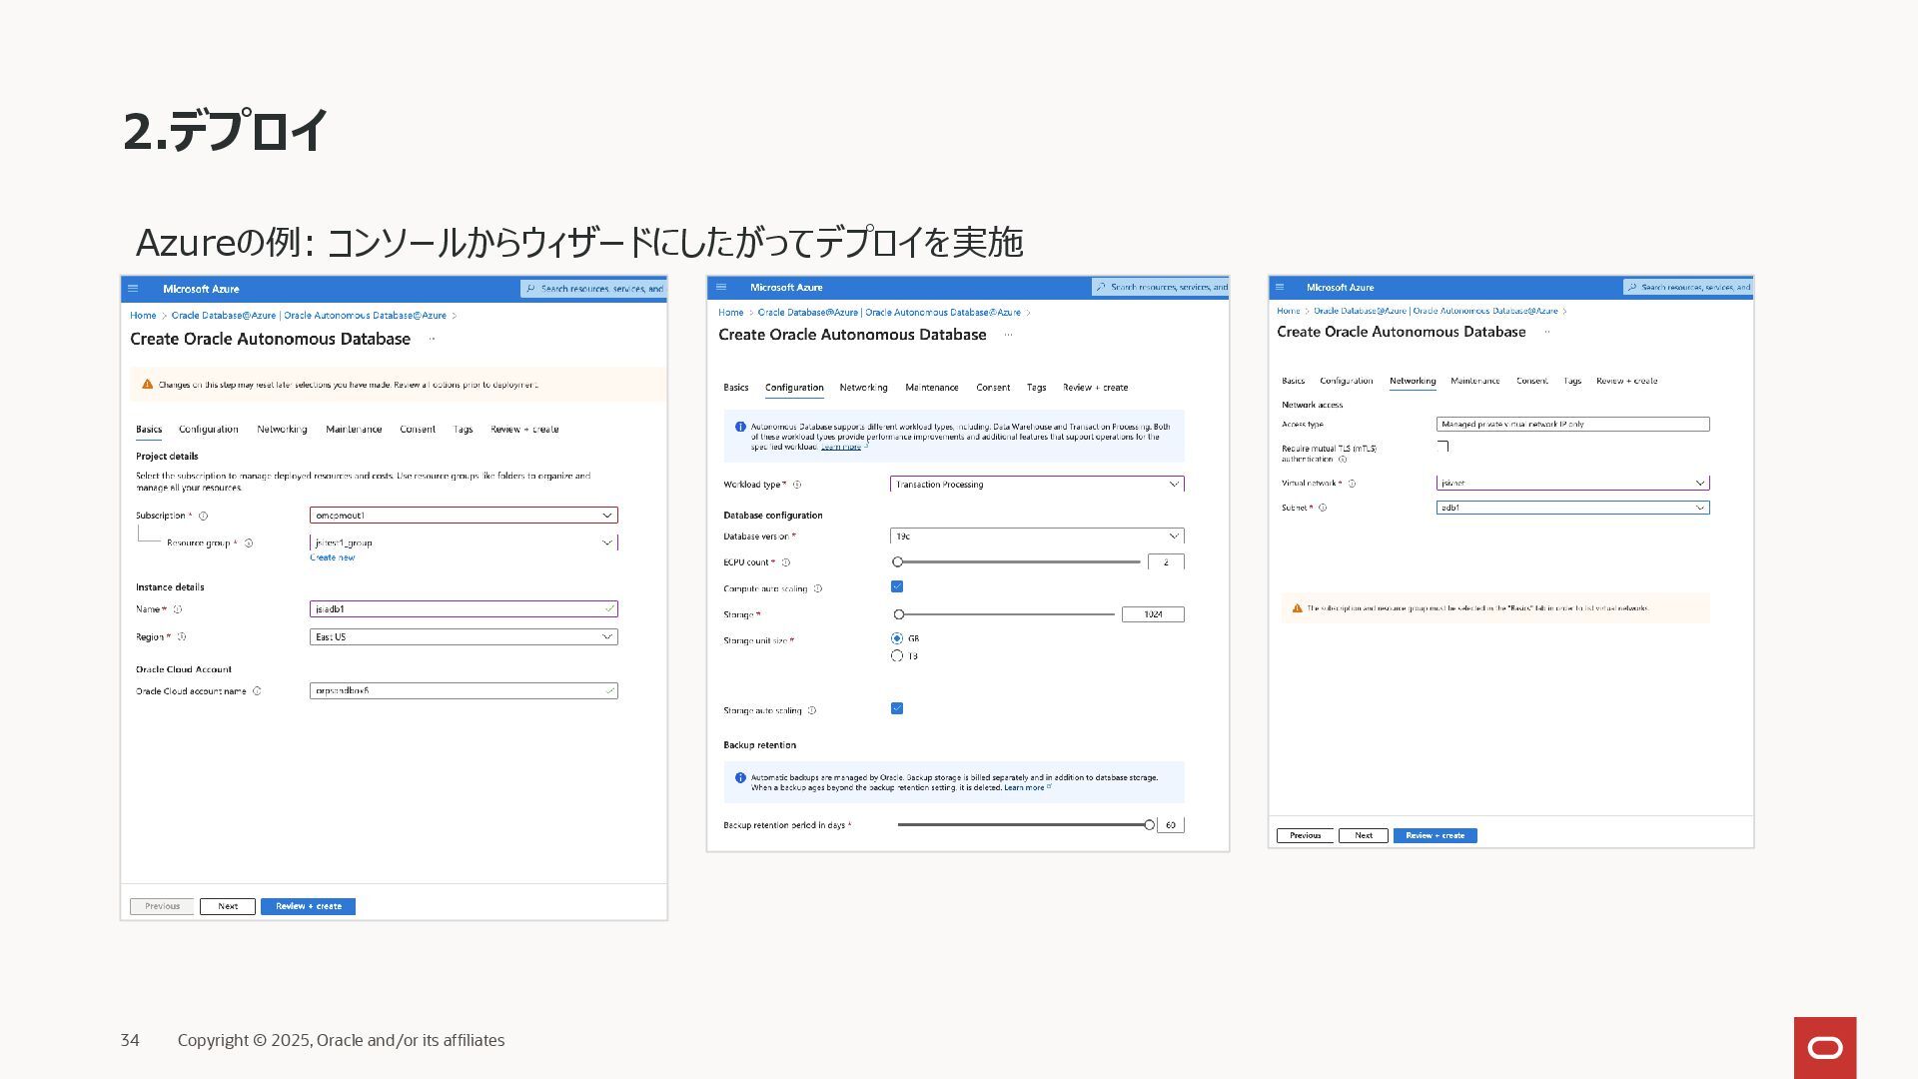Click the Oracle Cloud account name field

(x=464, y=691)
